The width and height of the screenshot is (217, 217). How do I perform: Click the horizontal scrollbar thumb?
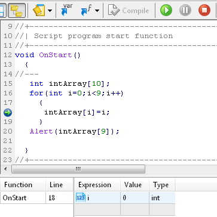point(78,169)
